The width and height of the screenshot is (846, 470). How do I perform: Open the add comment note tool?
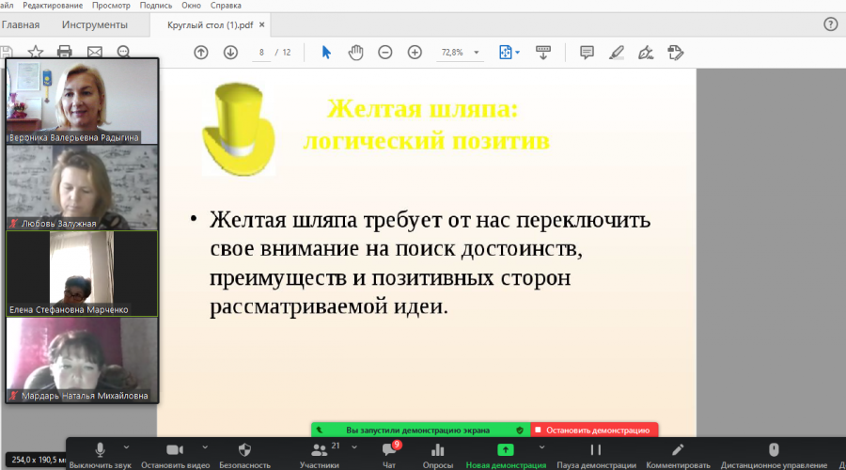pyautogui.click(x=587, y=53)
